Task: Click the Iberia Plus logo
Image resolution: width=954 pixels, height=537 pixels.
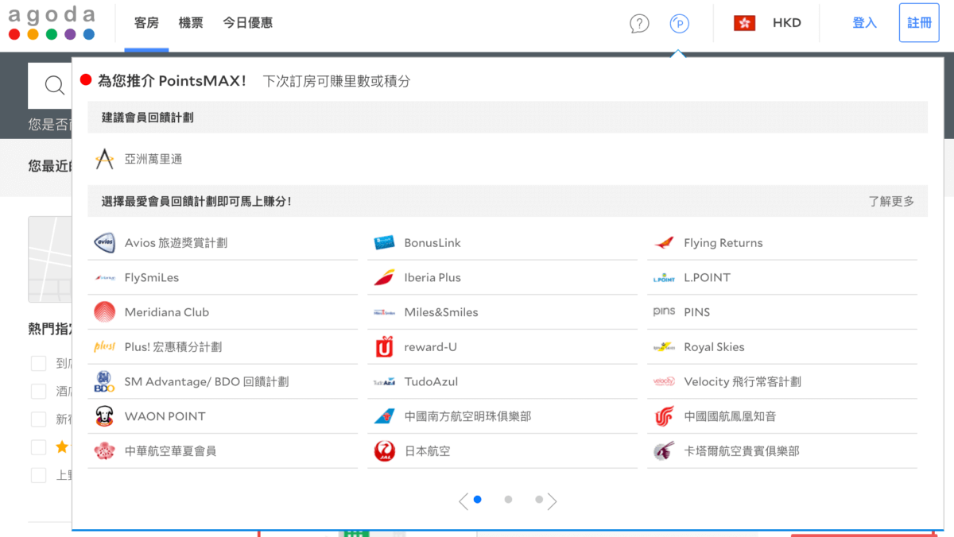Action: tap(385, 278)
